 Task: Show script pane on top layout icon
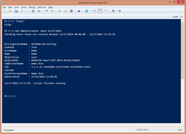(94, 11)
